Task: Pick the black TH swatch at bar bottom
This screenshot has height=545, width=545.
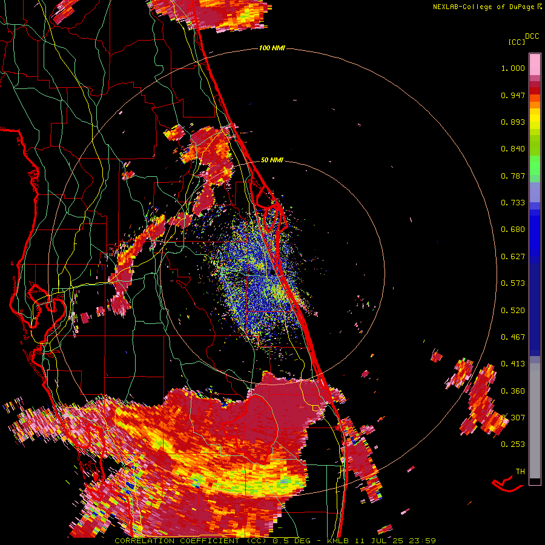Action: (x=535, y=481)
